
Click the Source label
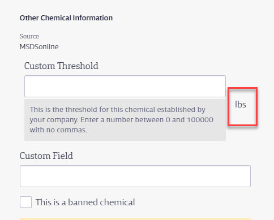[29, 36]
